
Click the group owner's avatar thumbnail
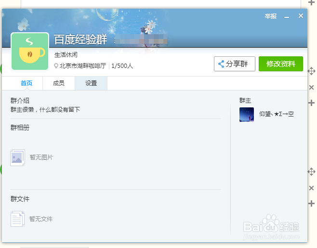click(x=247, y=115)
